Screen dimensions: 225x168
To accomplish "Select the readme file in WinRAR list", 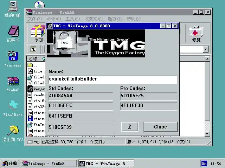I will click(37, 95).
